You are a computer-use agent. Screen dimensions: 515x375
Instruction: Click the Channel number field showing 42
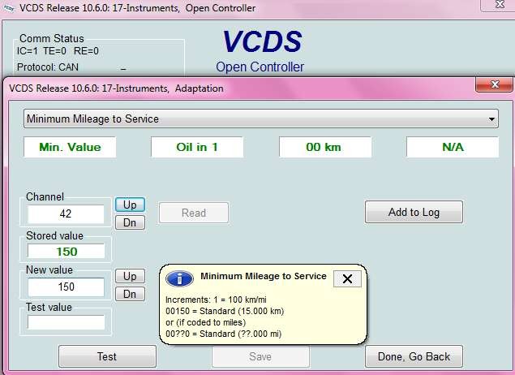(x=66, y=214)
